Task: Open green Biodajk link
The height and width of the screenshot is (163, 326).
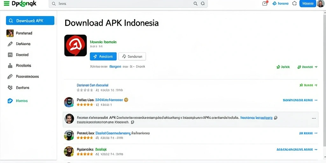Action: coord(101,150)
